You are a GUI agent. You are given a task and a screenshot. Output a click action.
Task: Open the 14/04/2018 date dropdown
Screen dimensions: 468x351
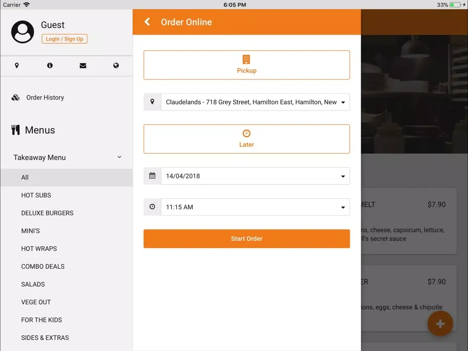pyautogui.click(x=255, y=176)
